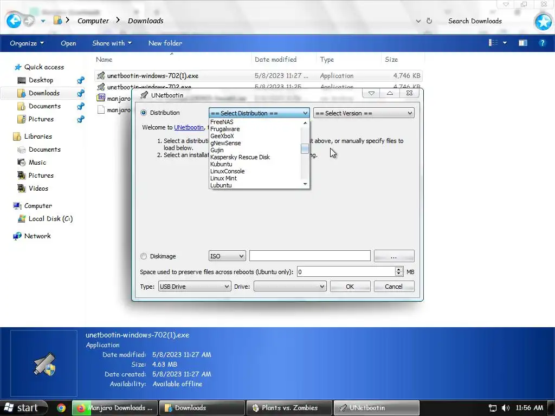Switch to Manjaro Downloads taskbar window
555x416 pixels.
(x=115, y=408)
